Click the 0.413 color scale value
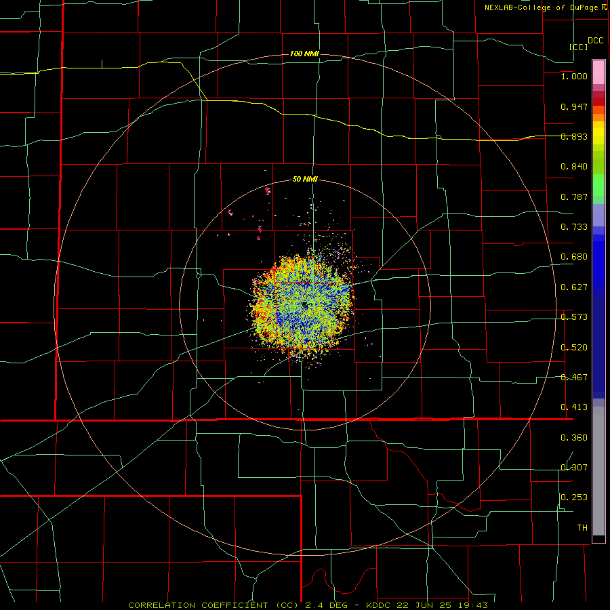The width and height of the screenshot is (610, 610). pyautogui.click(x=574, y=407)
